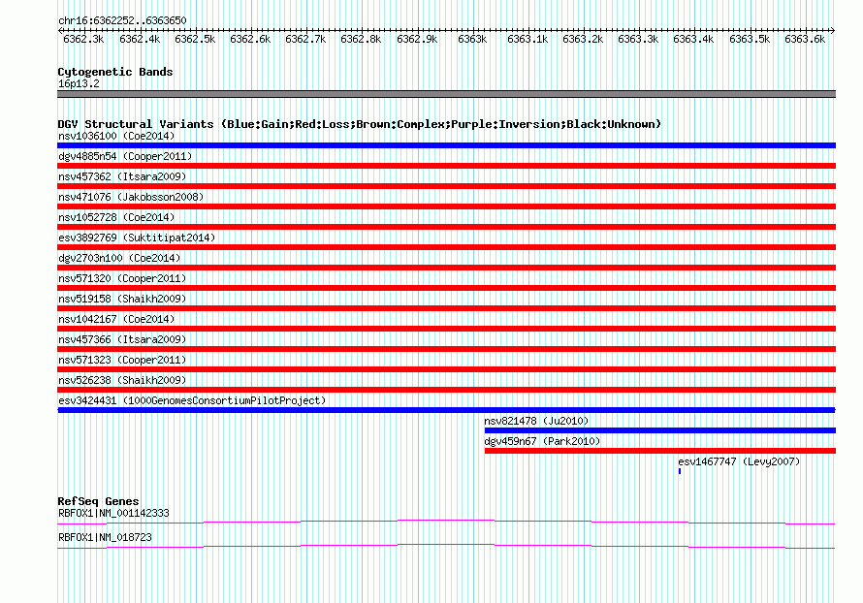Click nsv571323 (Cooper2011) entry
863x603 pixels.
(122, 360)
